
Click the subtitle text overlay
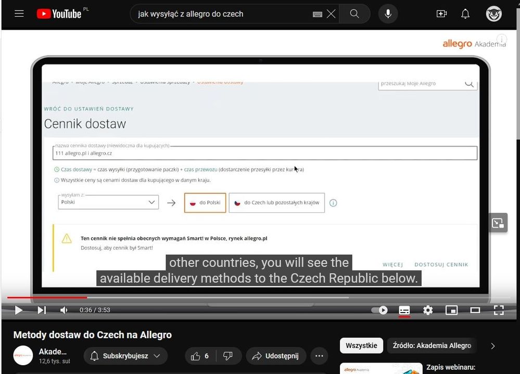tap(259, 270)
